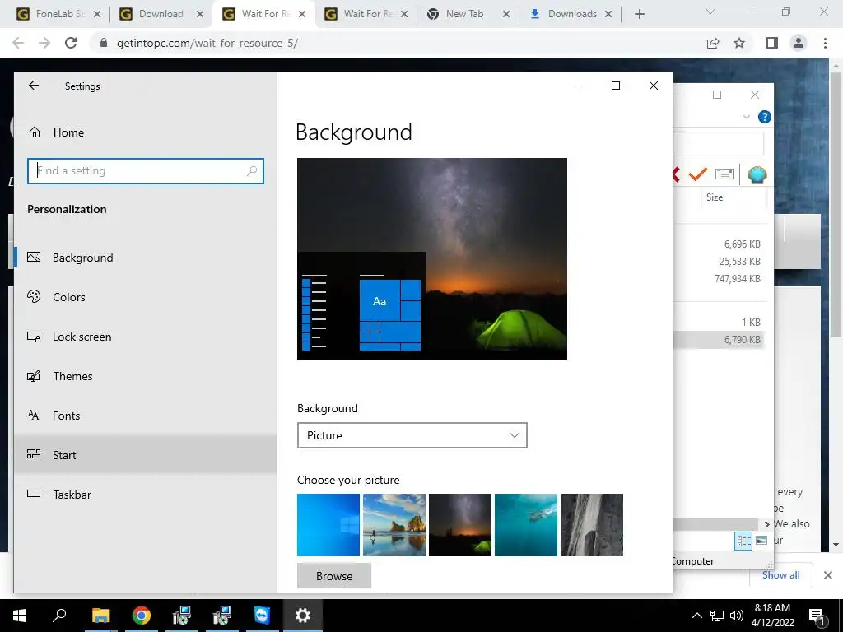Select the 6,790 KB file row
This screenshot has height=632, width=843.
pyautogui.click(x=720, y=340)
